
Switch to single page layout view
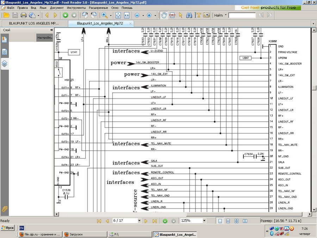click(x=220, y=221)
